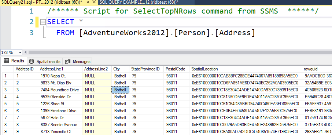This screenshot has height=135, width=332.
Task: Click line number 3 in the margin
Action: click(32, 33)
